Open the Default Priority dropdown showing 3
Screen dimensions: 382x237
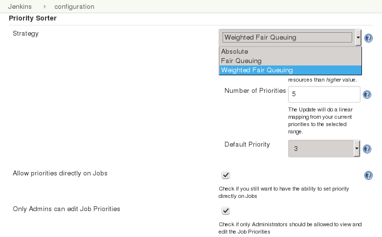click(324, 149)
